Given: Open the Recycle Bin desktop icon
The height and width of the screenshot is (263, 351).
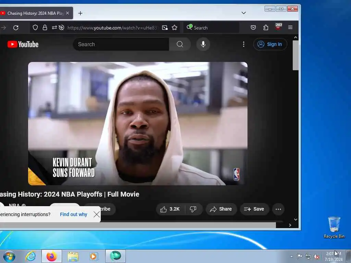Looking at the screenshot, I should pos(334,227).
